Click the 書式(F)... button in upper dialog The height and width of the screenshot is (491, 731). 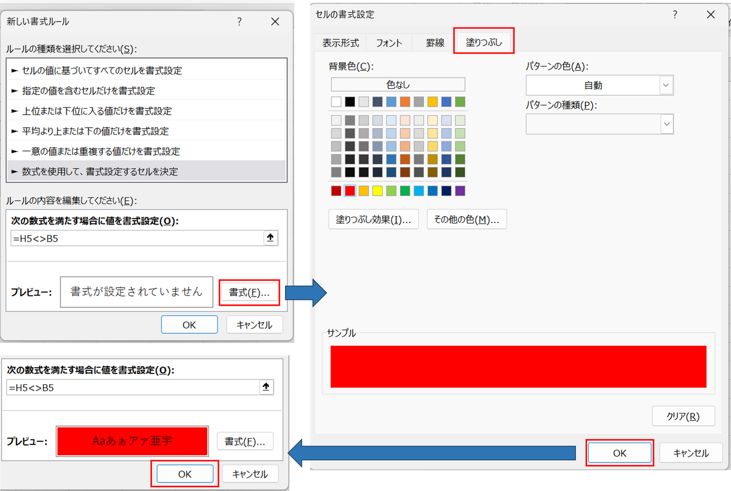pyautogui.click(x=249, y=292)
